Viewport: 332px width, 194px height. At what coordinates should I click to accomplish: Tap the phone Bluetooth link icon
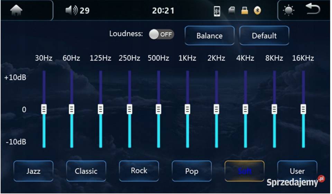(216, 11)
